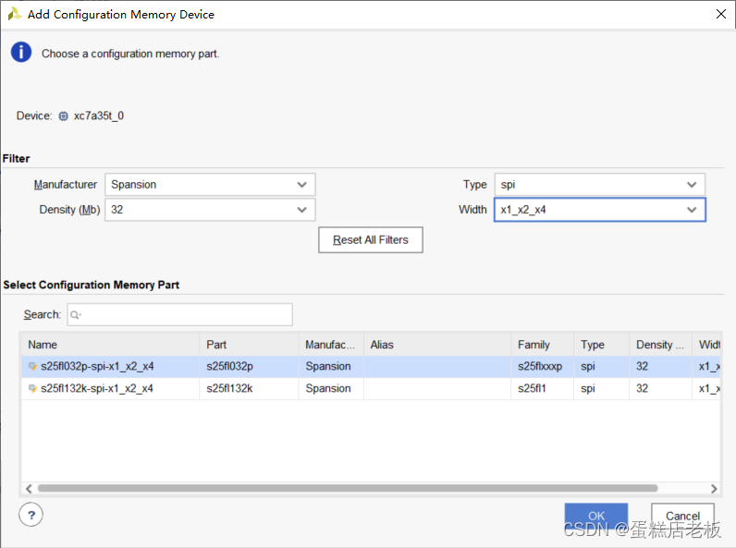Sort by the Type column header
The image size is (736, 548).
(x=601, y=345)
